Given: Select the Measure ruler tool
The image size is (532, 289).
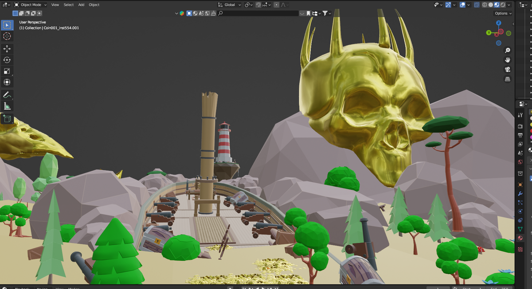Looking at the screenshot, I should [7, 106].
